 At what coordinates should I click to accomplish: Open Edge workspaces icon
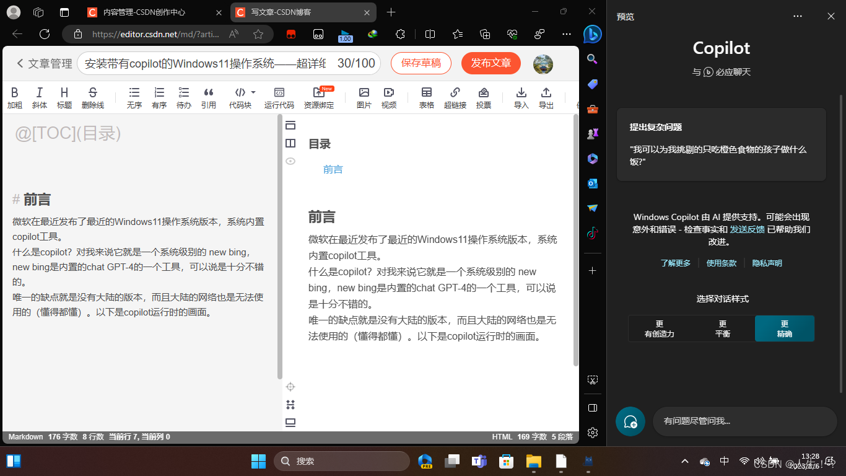(x=38, y=12)
